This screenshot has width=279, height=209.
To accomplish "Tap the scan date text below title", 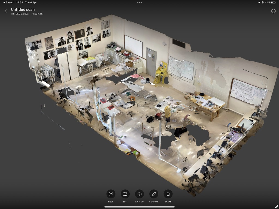I will tap(27, 14).
